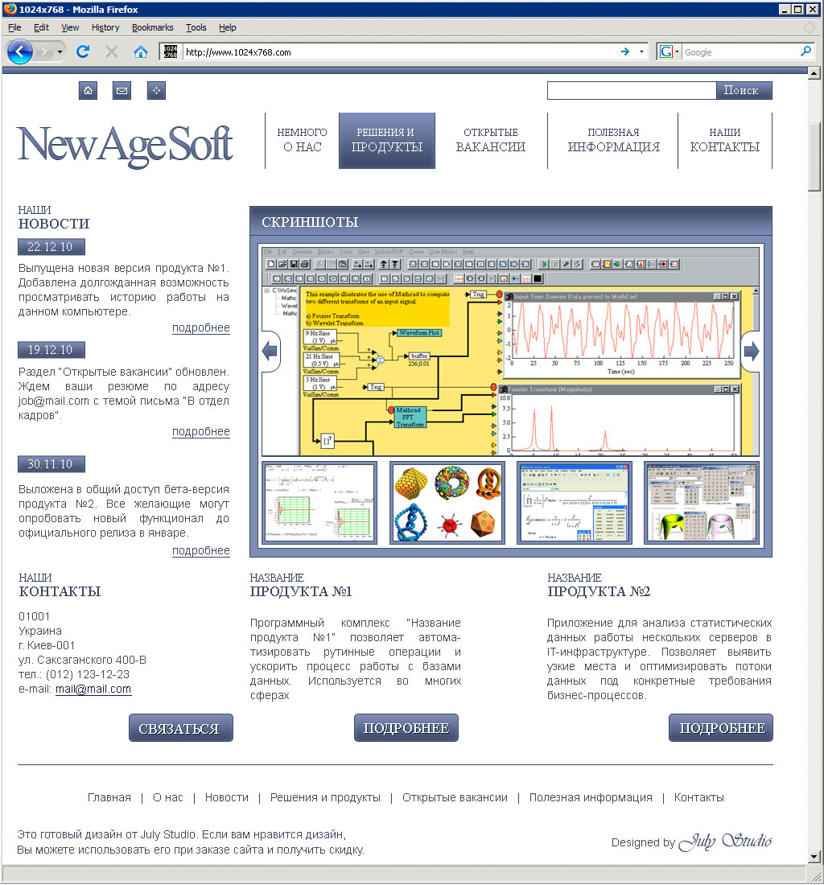Open the mail@mail.com email link
Screen dimensions: 824x885
[x=93, y=689]
